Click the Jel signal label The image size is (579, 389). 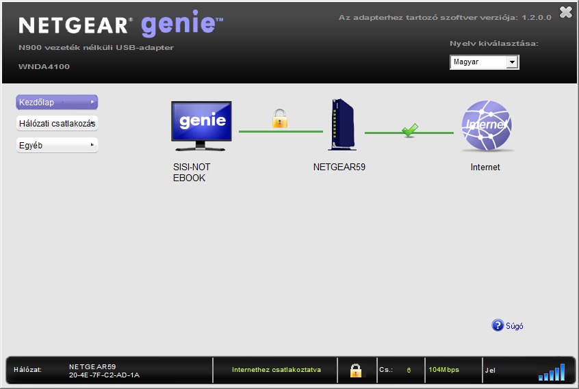pos(490,370)
